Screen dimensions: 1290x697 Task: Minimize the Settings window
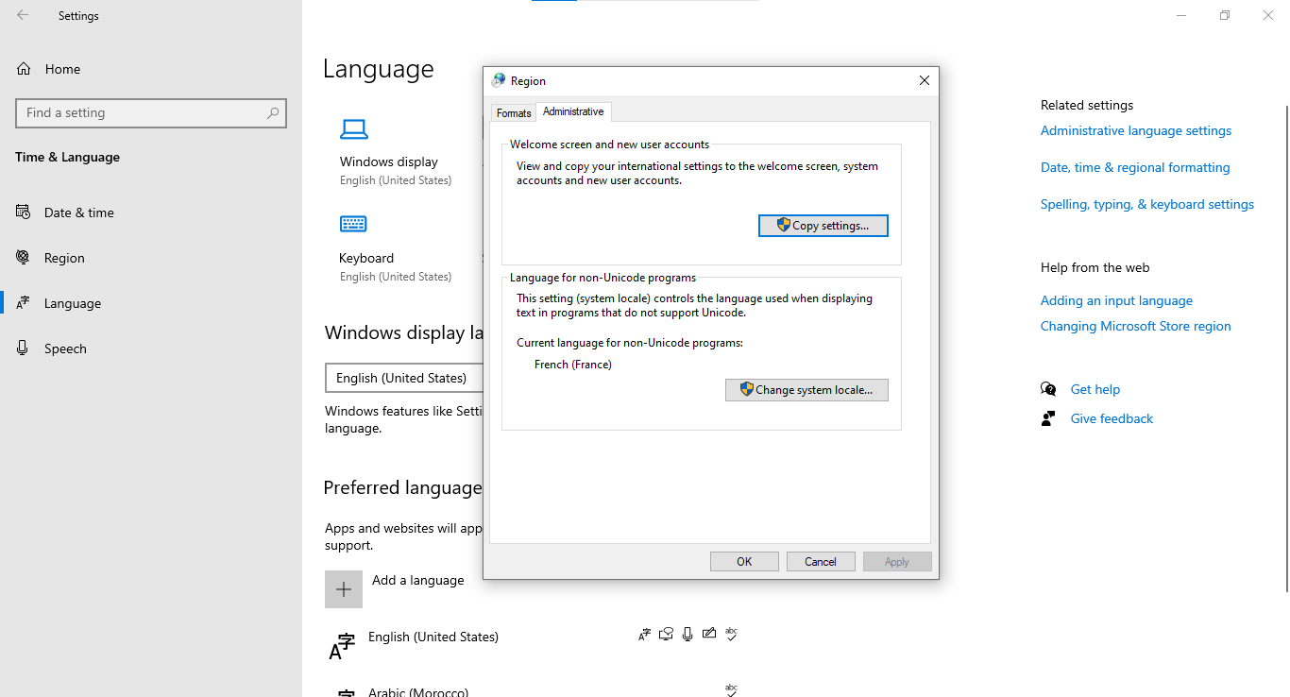[1181, 15]
